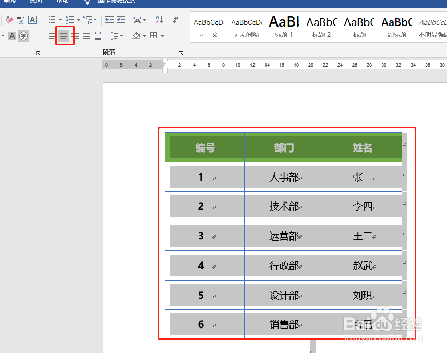The width and height of the screenshot is (447, 353).
Task: Toggle phonetic guide on selected text
Action: pos(21,20)
